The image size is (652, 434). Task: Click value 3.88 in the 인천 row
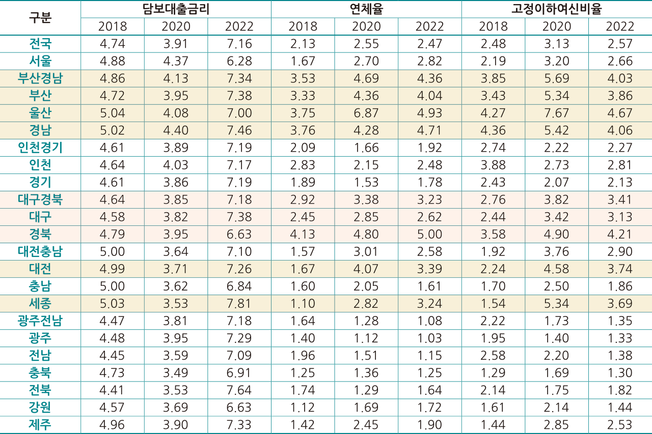click(493, 165)
